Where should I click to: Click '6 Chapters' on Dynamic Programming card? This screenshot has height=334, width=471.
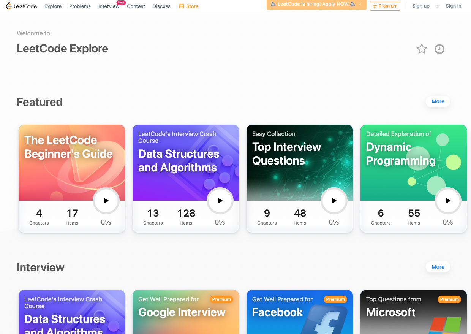point(381,217)
